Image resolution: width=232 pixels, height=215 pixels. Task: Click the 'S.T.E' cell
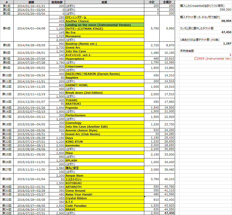[x=104, y=202]
